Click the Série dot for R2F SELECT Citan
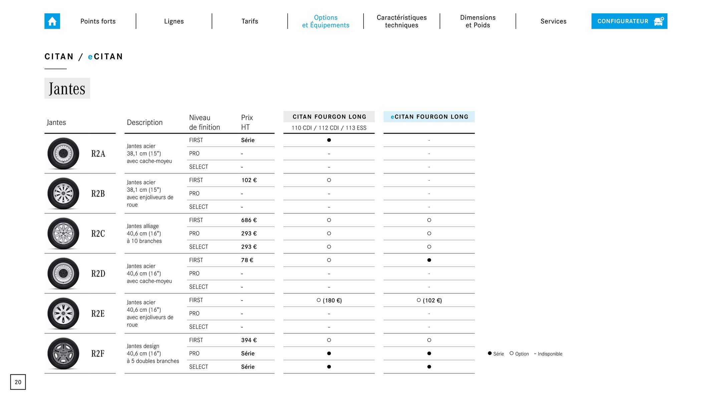 point(329,367)
